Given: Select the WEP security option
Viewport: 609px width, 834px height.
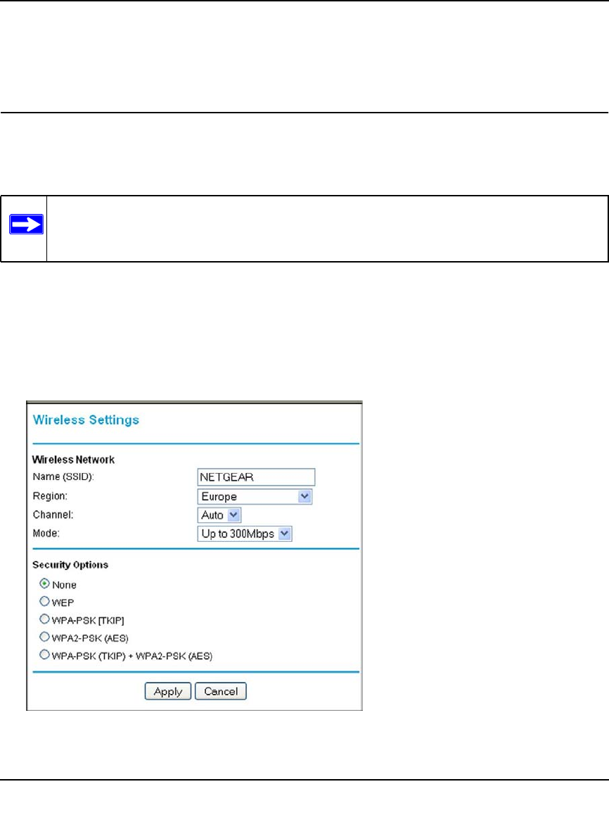Looking at the screenshot, I should (x=44, y=601).
